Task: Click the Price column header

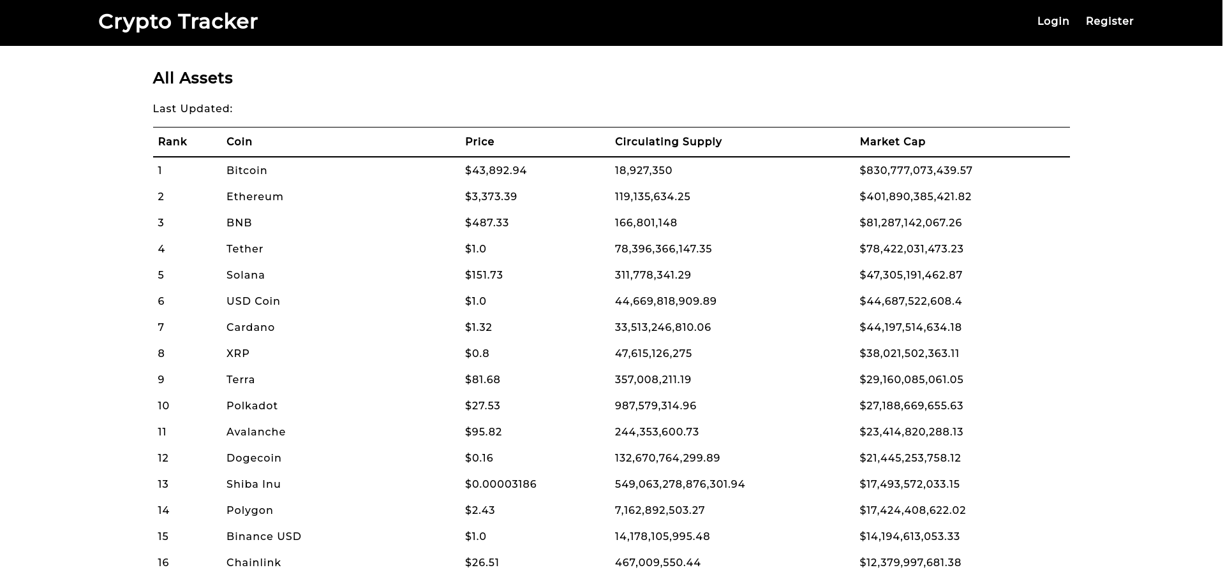Action: click(x=479, y=142)
